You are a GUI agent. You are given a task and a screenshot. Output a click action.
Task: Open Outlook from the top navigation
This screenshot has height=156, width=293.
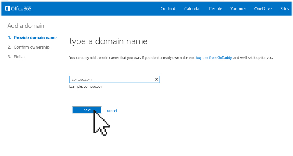pos(168,9)
